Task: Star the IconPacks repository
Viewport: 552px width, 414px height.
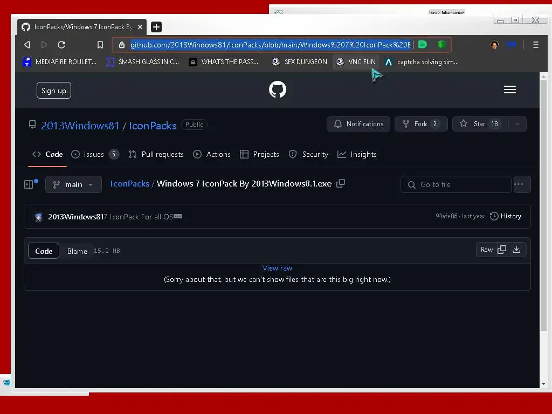Action: point(480,124)
